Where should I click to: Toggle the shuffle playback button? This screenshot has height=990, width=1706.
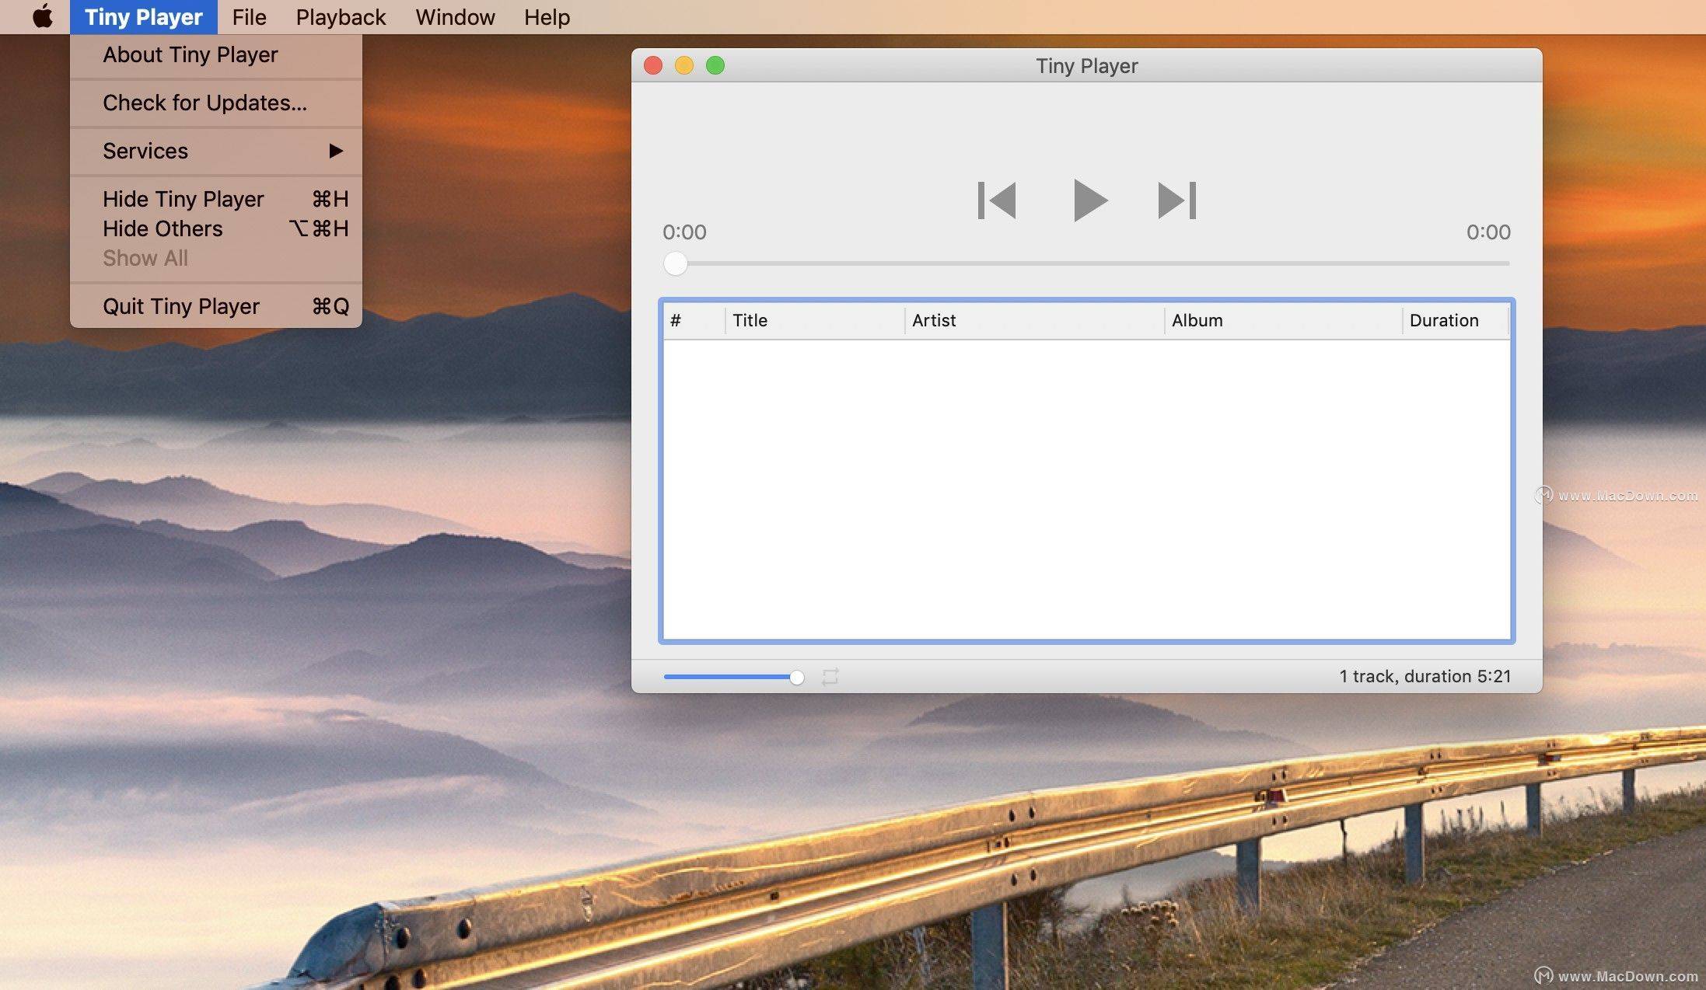coord(831,675)
